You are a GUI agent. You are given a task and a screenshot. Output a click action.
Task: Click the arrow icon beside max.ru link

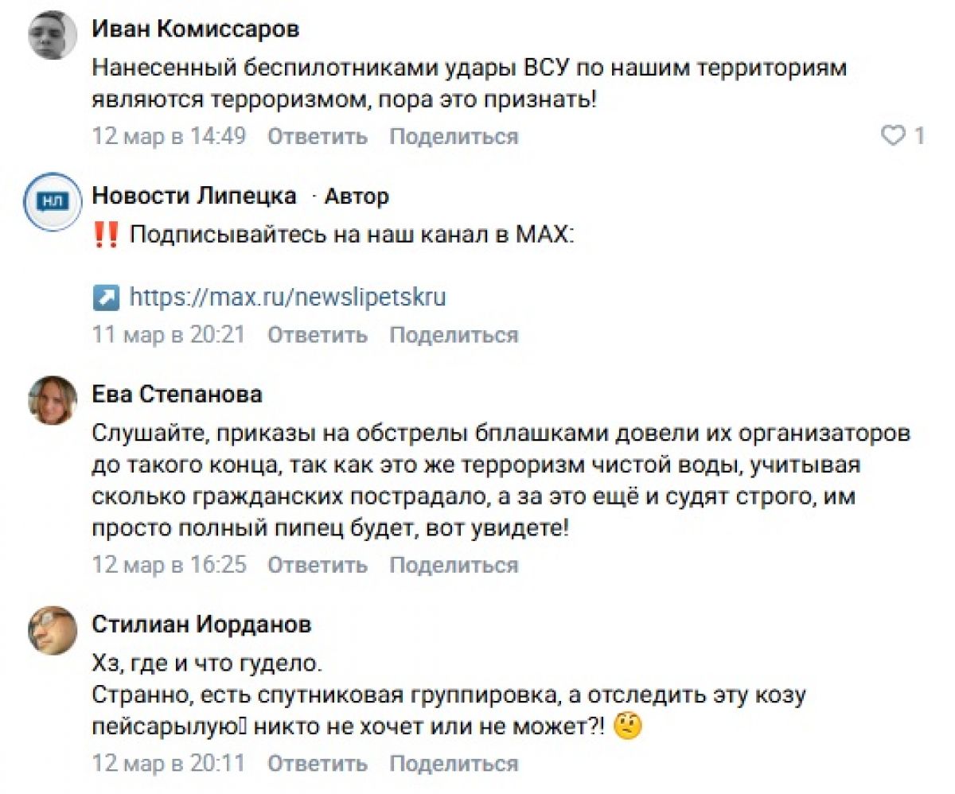[x=105, y=298]
